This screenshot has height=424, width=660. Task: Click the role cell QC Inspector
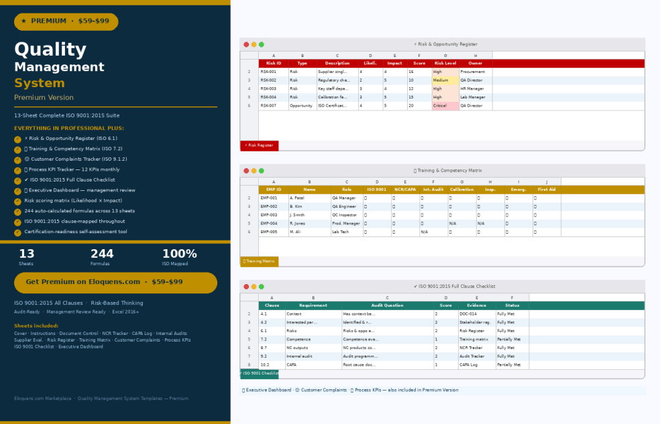(x=347, y=215)
